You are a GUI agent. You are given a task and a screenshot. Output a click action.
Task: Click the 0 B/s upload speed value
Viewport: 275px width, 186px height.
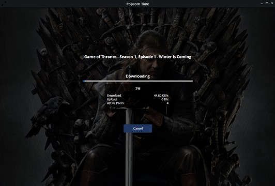(x=165, y=99)
